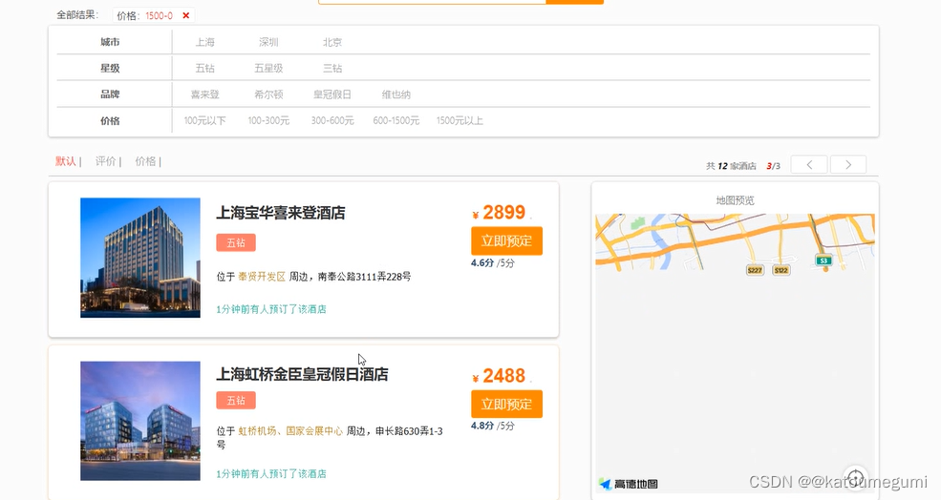Remove the 价格 1500-0 filter tag
941x500 pixels.
click(186, 15)
